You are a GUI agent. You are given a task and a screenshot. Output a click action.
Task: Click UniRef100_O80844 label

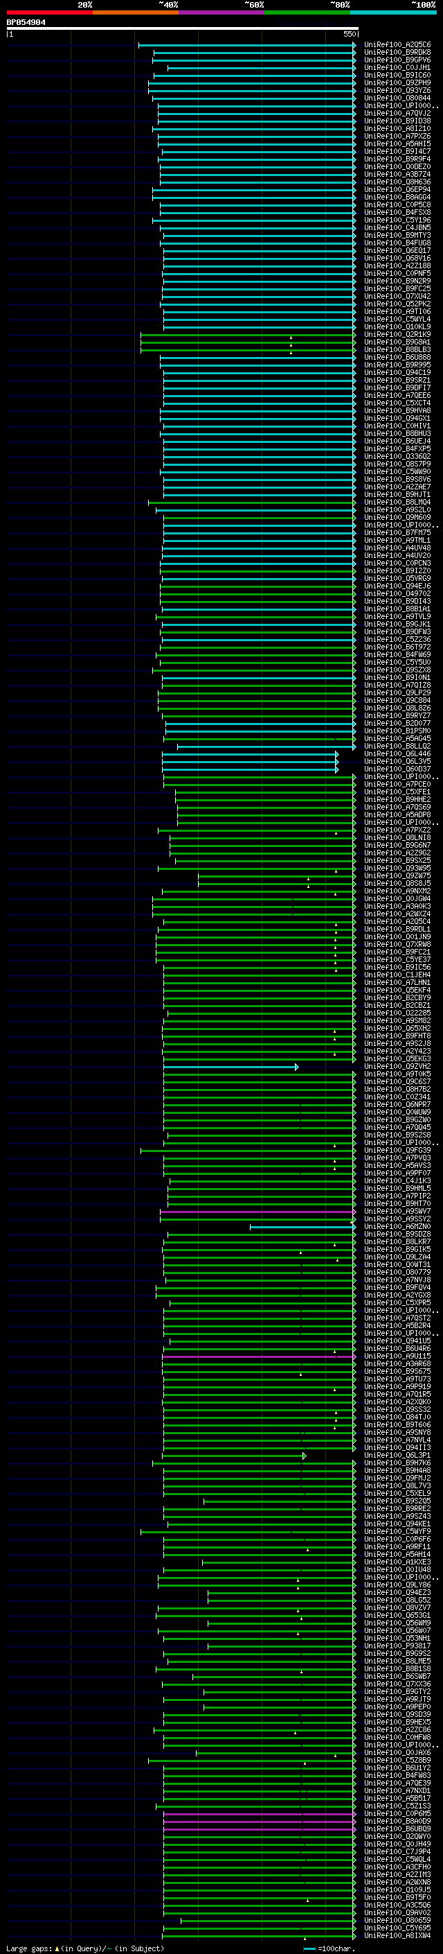point(397,98)
